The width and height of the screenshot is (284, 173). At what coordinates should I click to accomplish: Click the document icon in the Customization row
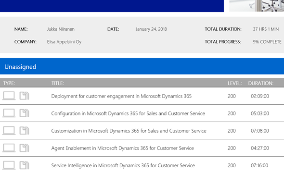(x=24, y=131)
